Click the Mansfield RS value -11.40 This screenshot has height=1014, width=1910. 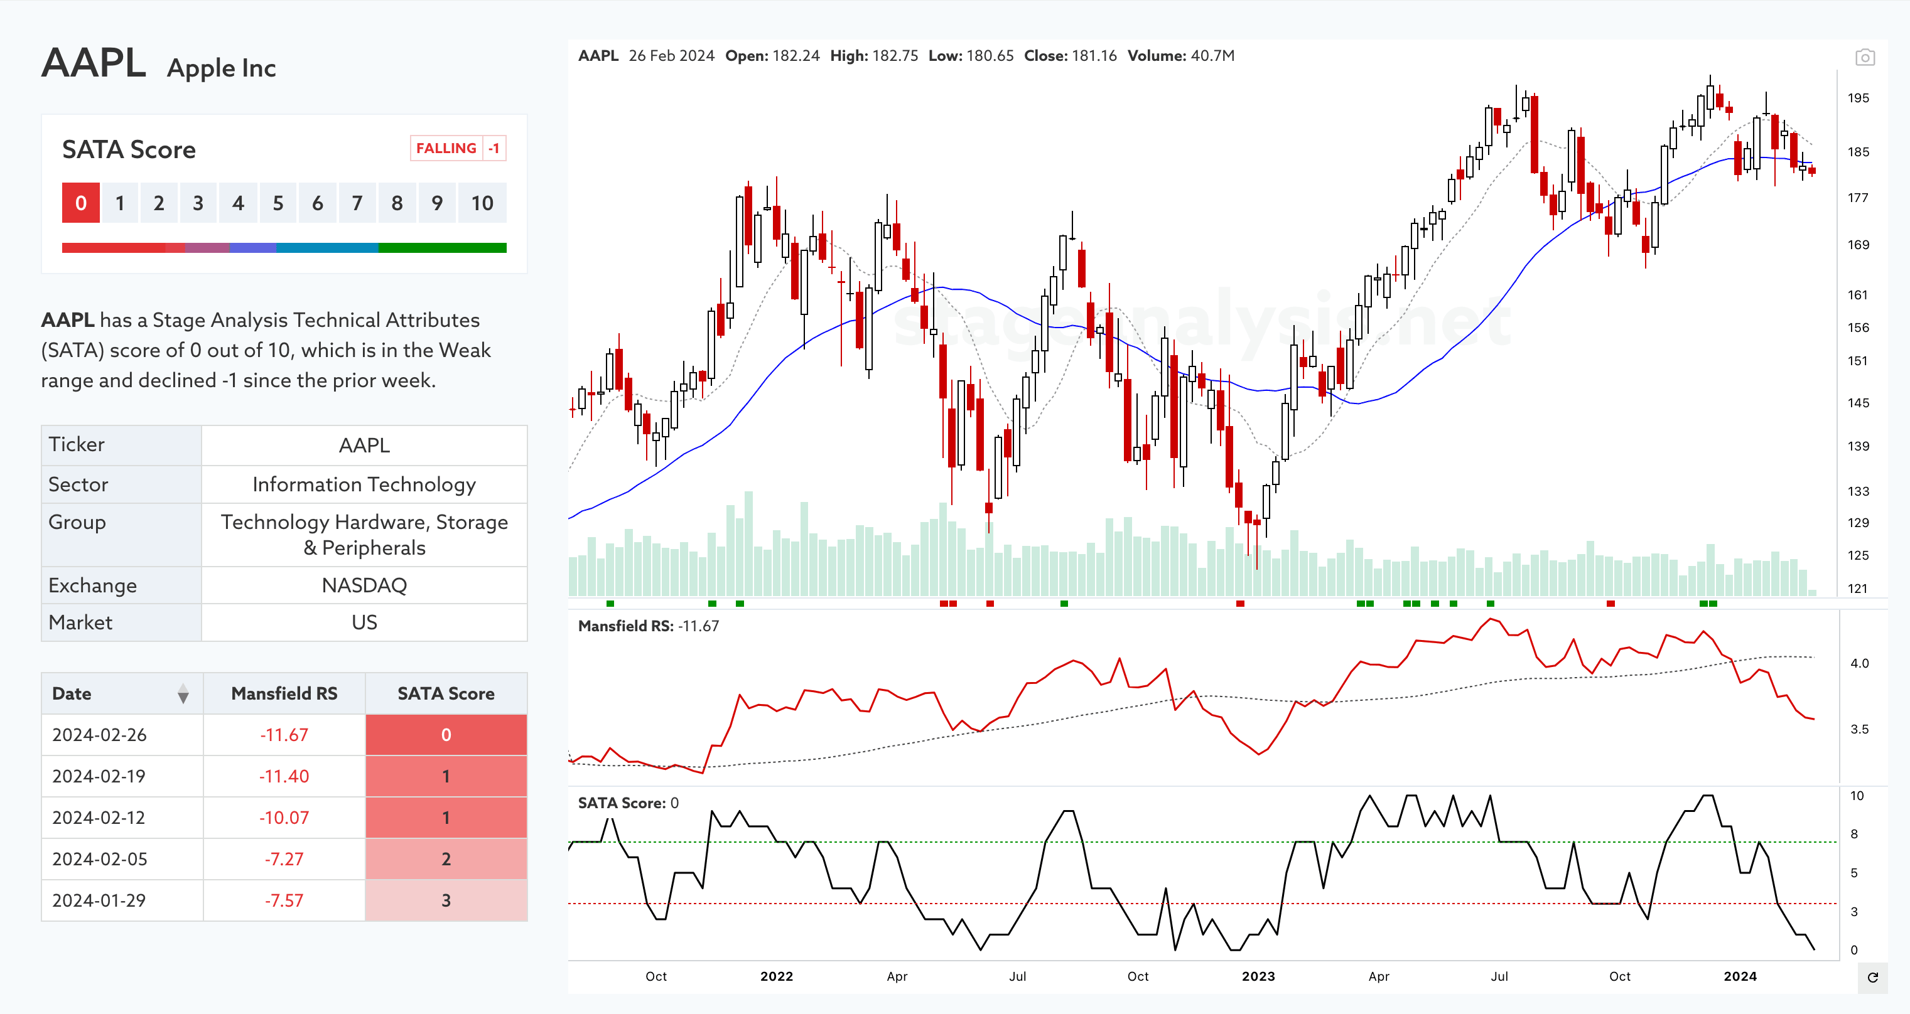[284, 776]
